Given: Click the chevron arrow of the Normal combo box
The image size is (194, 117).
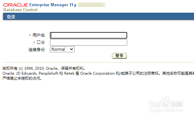Looking at the screenshot, I should tap(72, 49).
